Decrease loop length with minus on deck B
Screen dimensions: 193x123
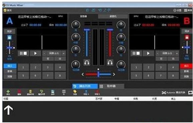(158, 54)
